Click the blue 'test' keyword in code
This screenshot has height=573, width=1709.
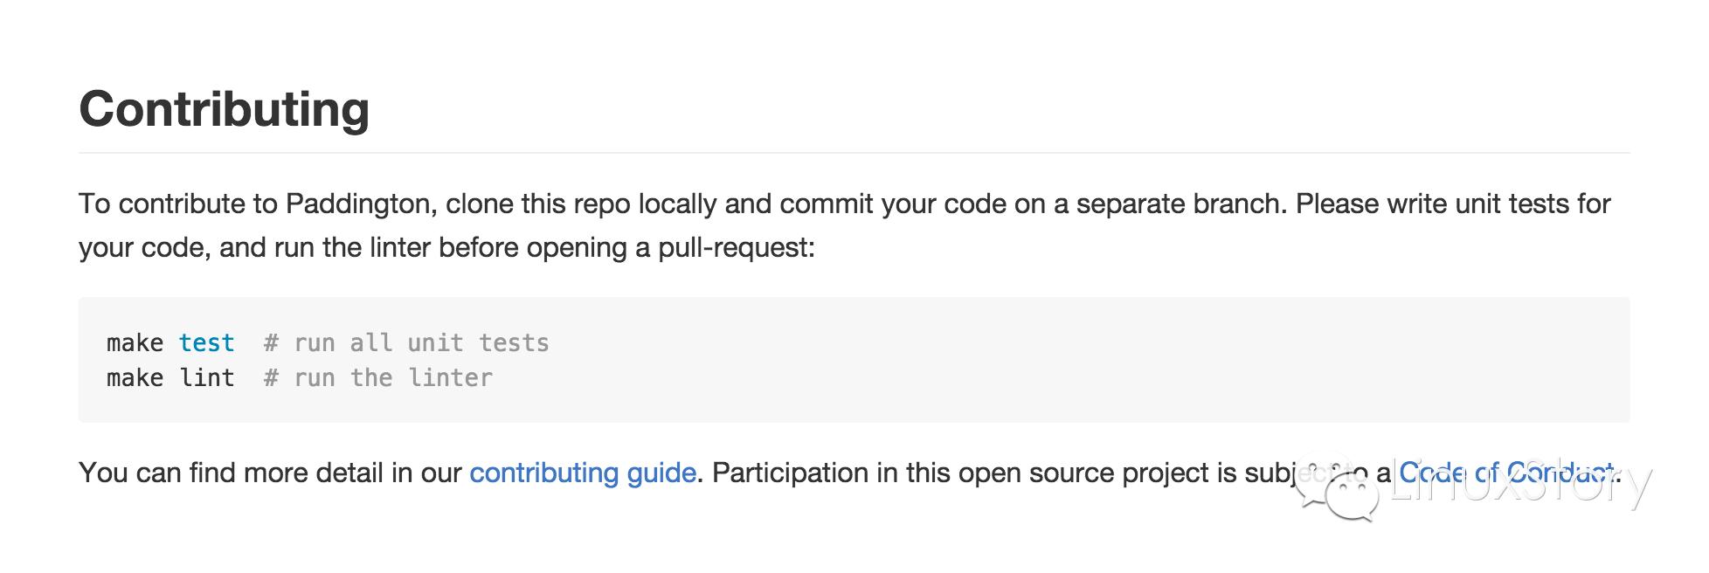[x=206, y=342]
